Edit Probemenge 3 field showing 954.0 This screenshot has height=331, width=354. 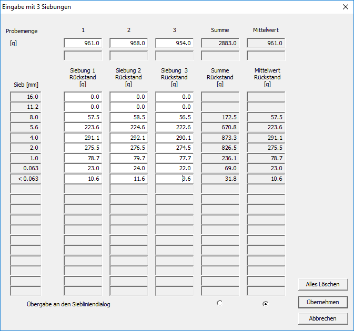coord(174,43)
